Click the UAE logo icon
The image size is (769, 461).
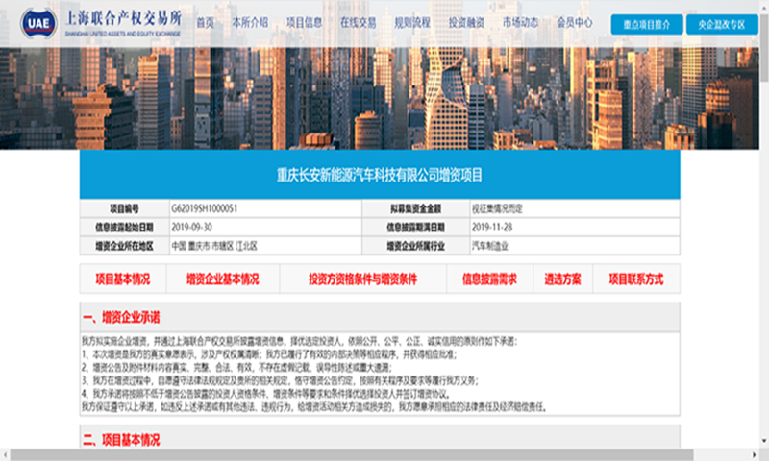(x=38, y=22)
